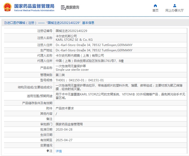Select product name 一次性使用无菌保护罩
This screenshot has width=189, height=156.
click(71, 66)
